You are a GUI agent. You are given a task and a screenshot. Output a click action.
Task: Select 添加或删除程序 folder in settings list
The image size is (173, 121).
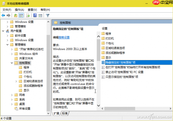tap(115, 53)
